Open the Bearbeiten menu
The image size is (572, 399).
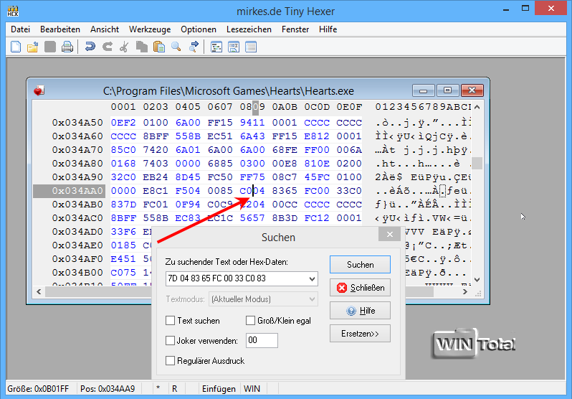click(60, 29)
